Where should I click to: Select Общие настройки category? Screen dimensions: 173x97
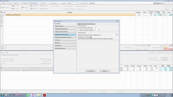(x=65, y=26)
